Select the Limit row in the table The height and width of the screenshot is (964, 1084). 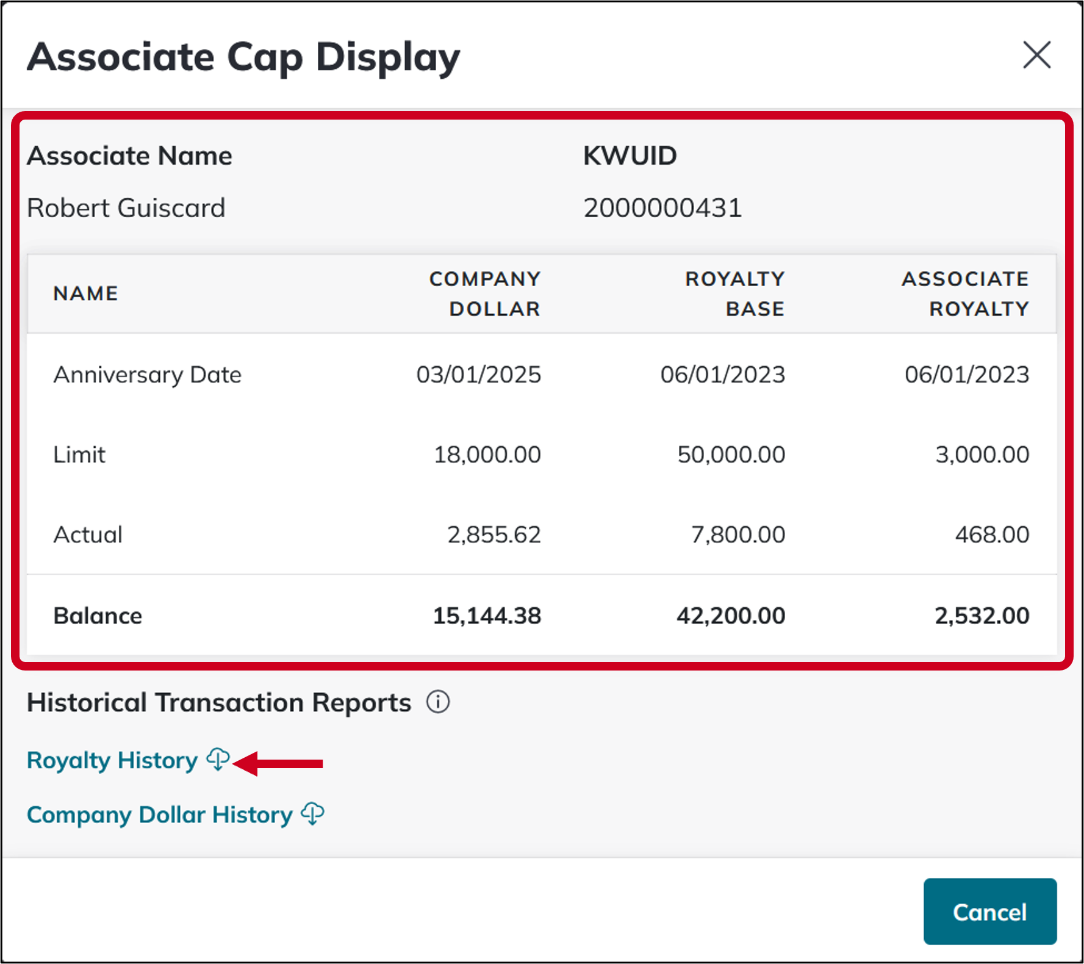pos(79,454)
